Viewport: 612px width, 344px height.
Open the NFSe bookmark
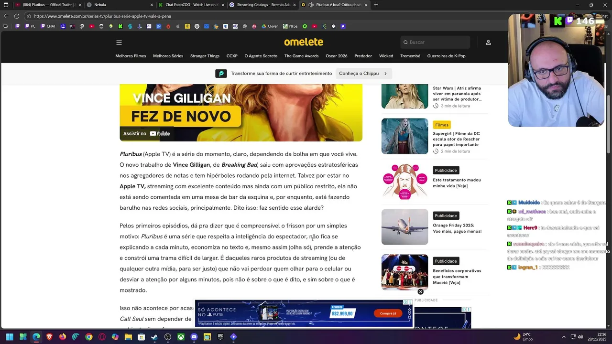[x=290, y=26]
